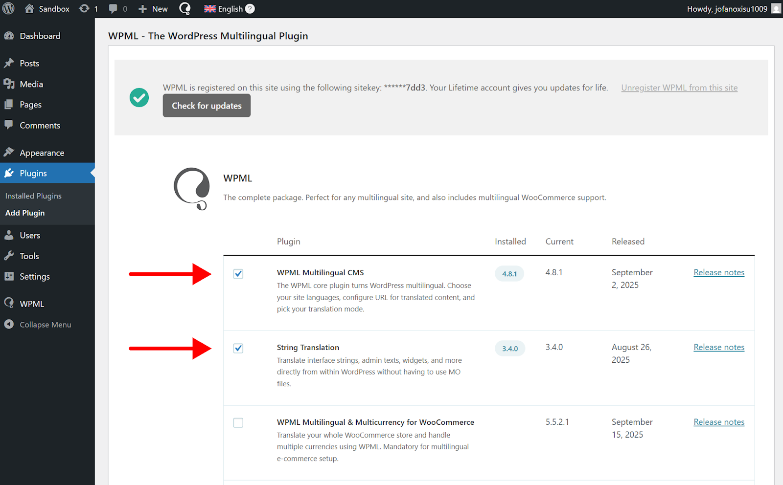The width and height of the screenshot is (783, 485).
Task: Go to the Add Plugin page
Action: click(x=25, y=213)
